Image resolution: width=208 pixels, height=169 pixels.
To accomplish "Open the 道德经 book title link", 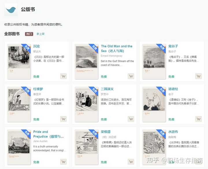I will (x=173, y=89).
